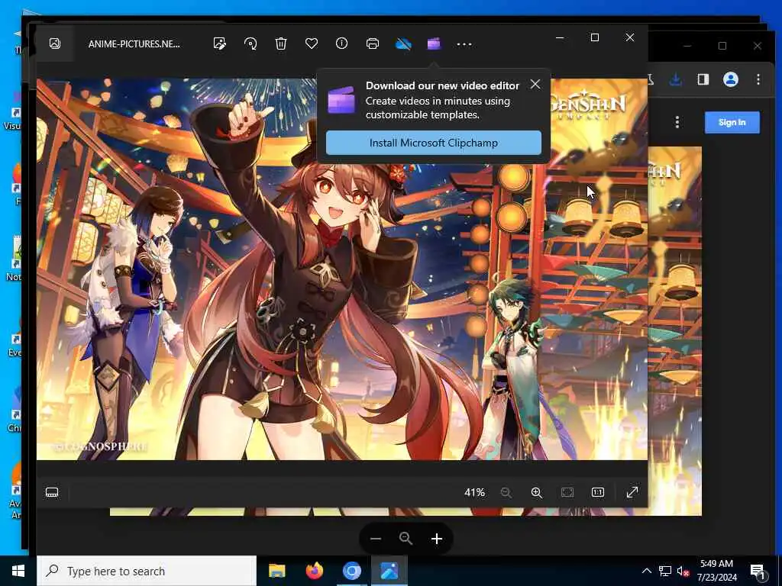Viewport: 782px width, 586px height.
Task: Click the Sign in button in browser
Action: (x=732, y=122)
